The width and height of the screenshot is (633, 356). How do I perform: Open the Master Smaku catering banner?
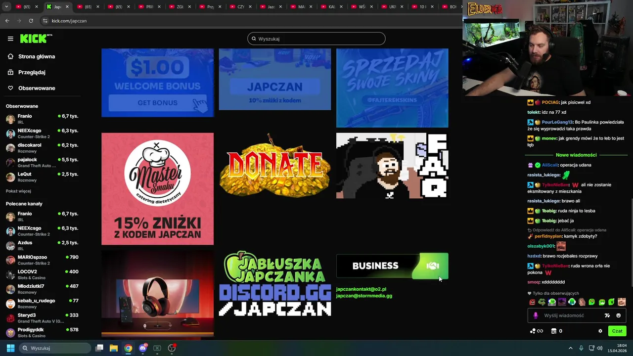pos(158,188)
